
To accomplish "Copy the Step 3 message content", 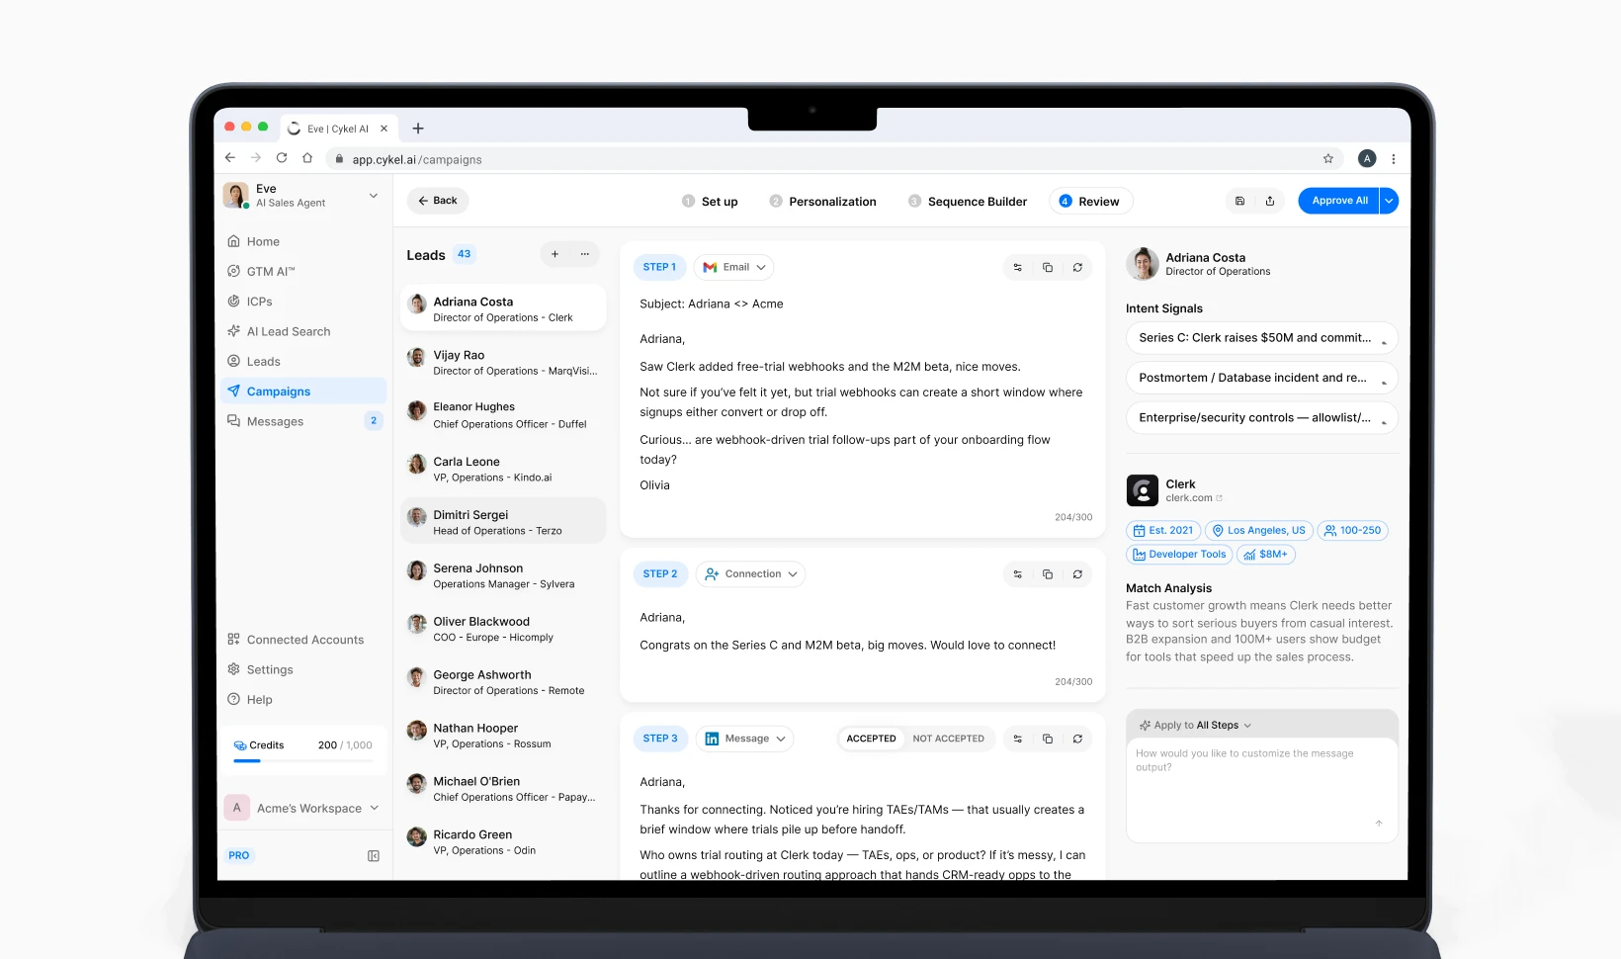I will pyautogui.click(x=1048, y=739).
